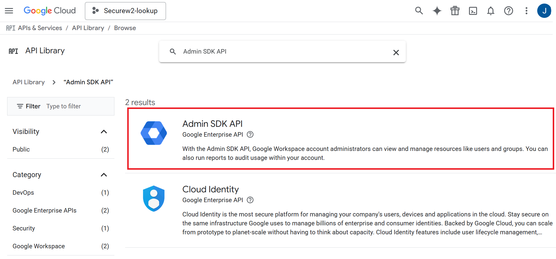This screenshot has height=259, width=556.
Task: Activate Cloud Shell terminal icon
Action: (x=473, y=11)
